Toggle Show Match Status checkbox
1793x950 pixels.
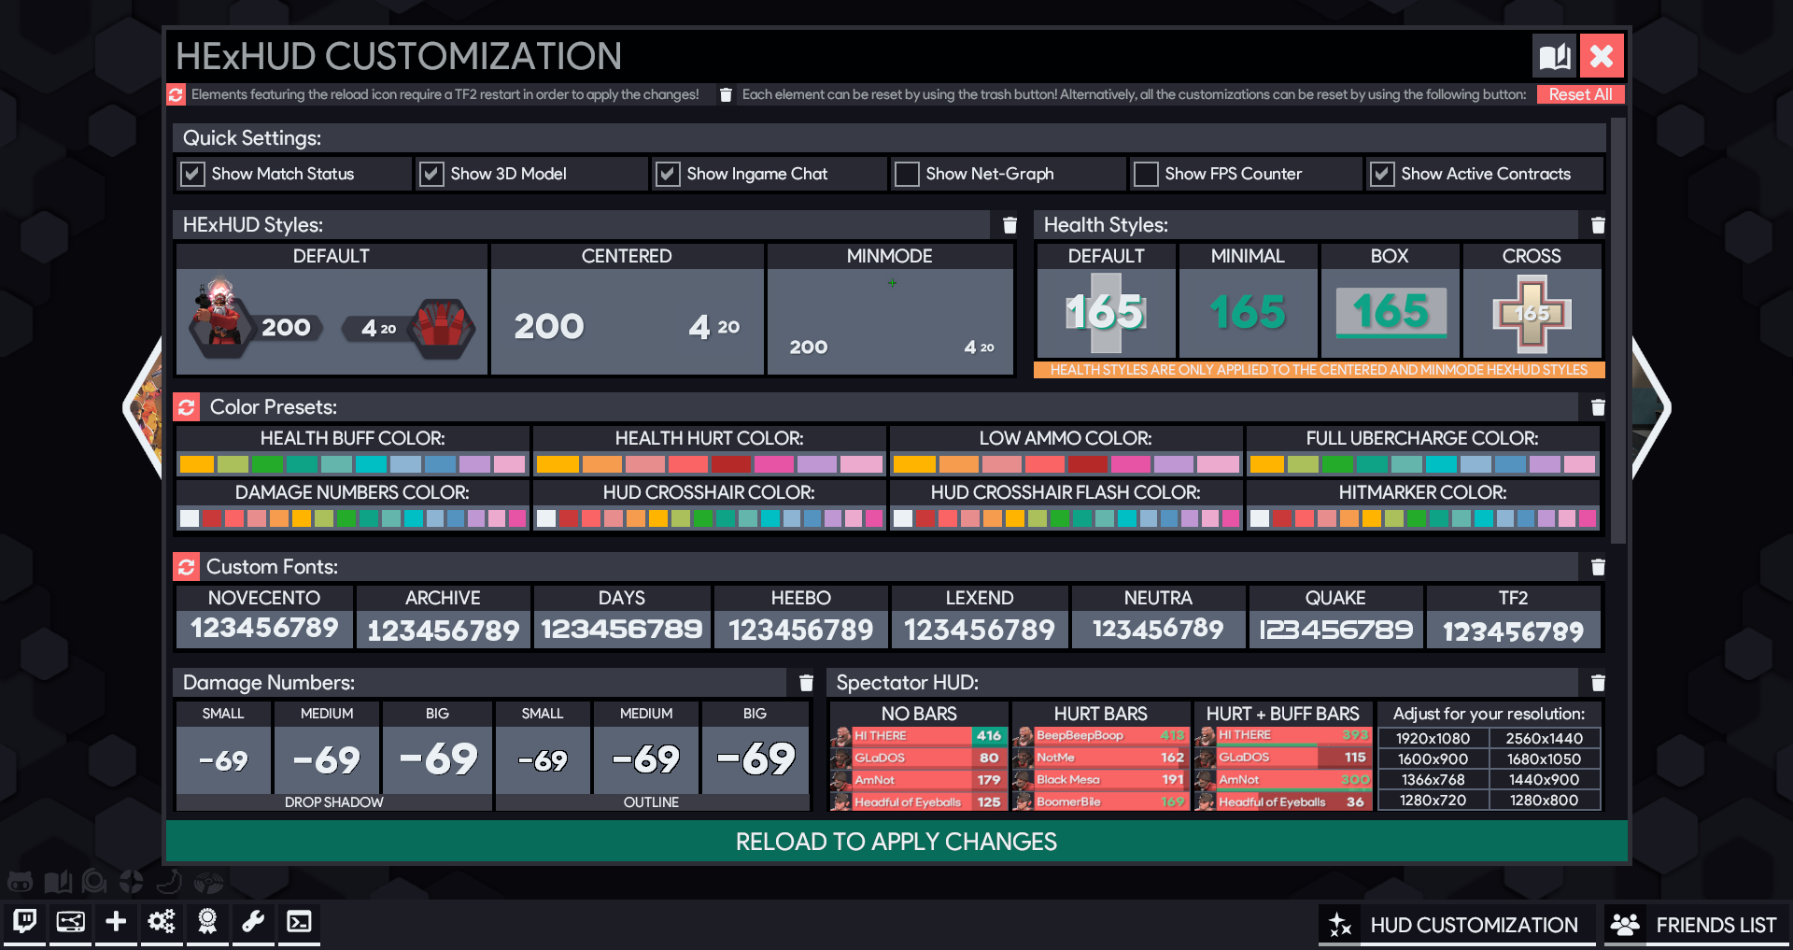tap(192, 174)
